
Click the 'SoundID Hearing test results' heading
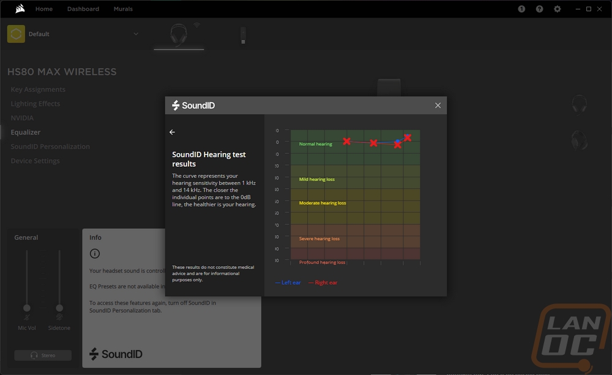(209, 159)
